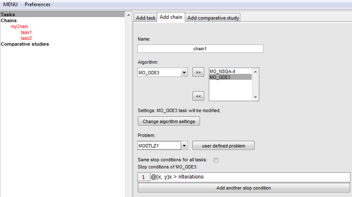Select the Tasks heading in tree
Viewport: 352px width, 197px height.
[62, 15]
